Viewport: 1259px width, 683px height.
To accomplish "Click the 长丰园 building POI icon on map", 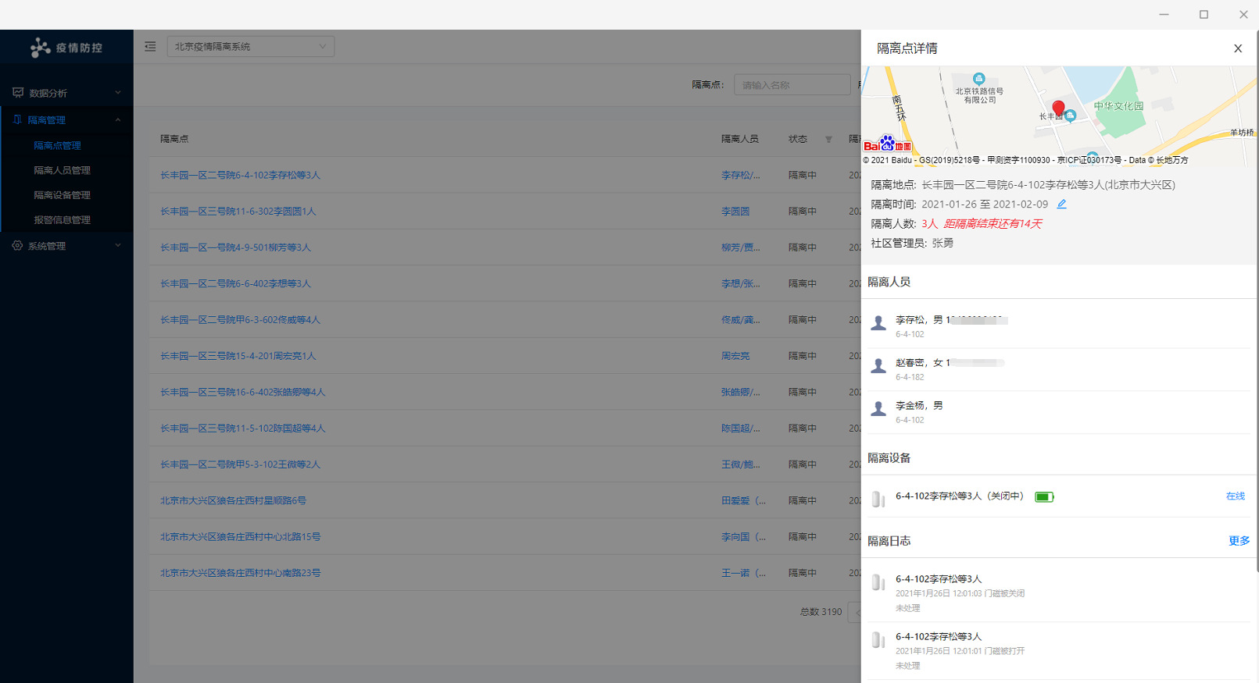I will click(x=1071, y=116).
